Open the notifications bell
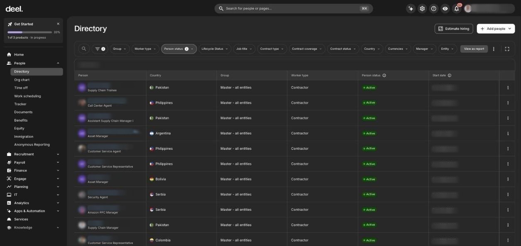The width and height of the screenshot is (521, 246). click(x=457, y=8)
